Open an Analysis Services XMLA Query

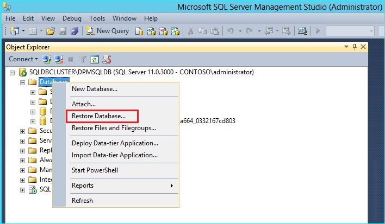[175, 31]
